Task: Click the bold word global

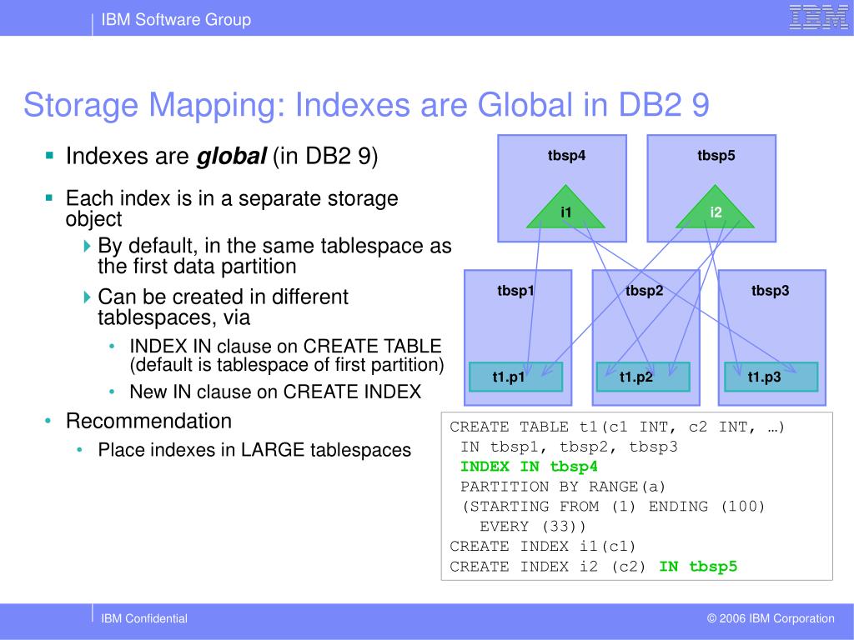Action: click(x=232, y=156)
